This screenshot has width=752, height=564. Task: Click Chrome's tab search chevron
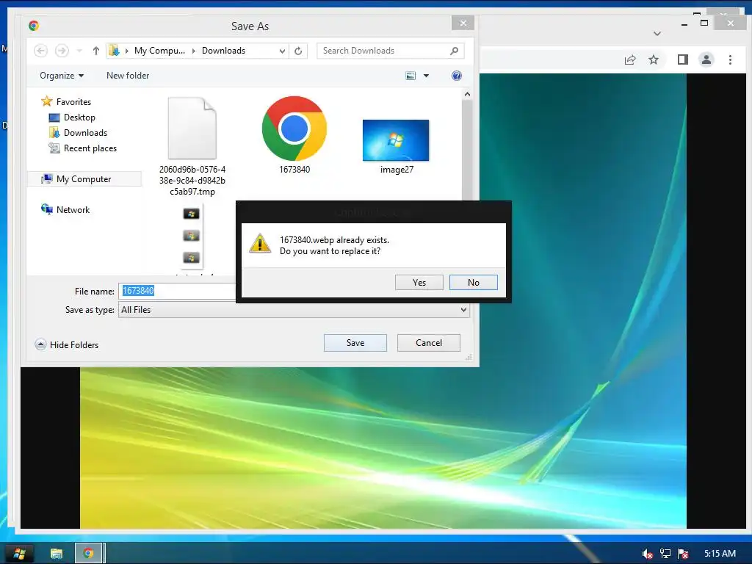coord(657,34)
